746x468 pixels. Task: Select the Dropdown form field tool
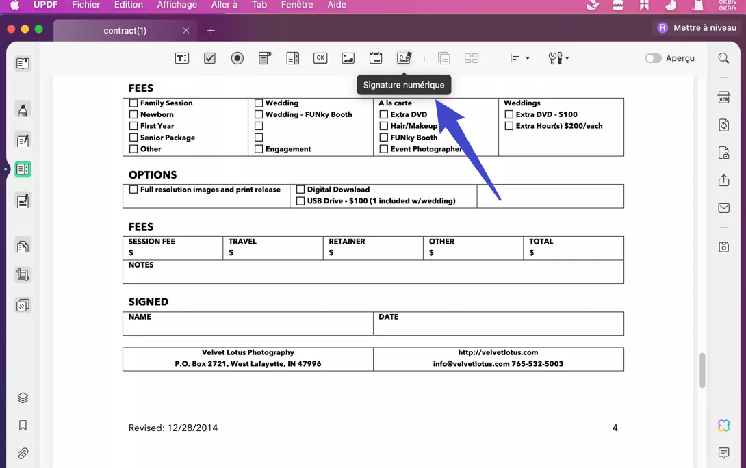pos(265,58)
